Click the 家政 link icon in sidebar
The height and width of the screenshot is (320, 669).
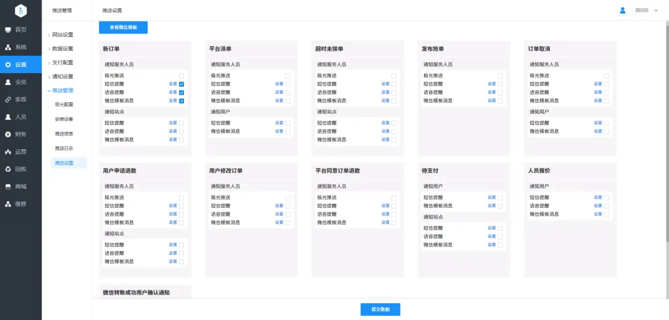pos(8,99)
